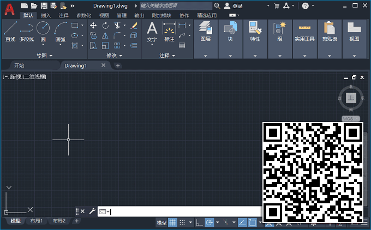Select the Polyline (多段线) tool
The width and height of the screenshot is (371, 230).
27,32
